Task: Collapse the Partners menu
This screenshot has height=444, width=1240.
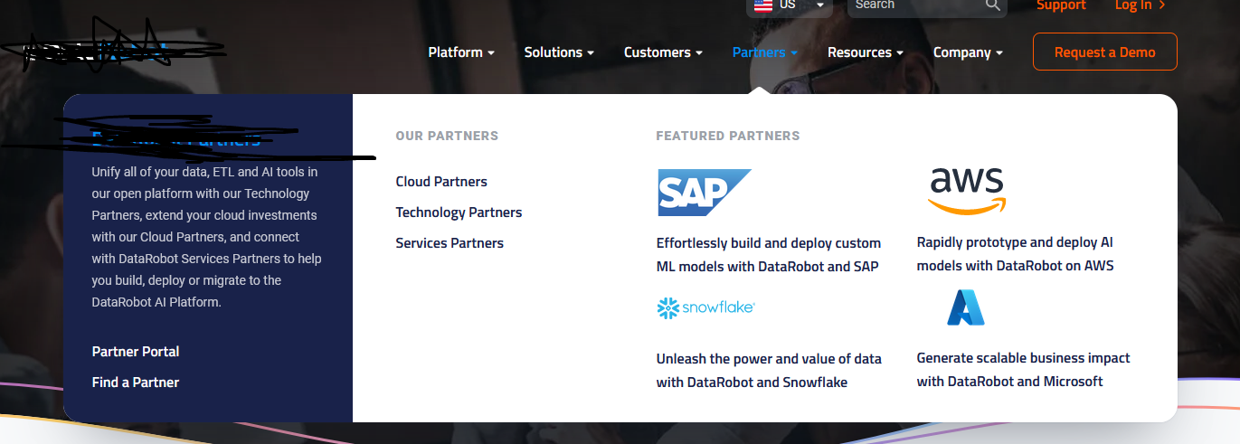Action: [x=764, y=52]
